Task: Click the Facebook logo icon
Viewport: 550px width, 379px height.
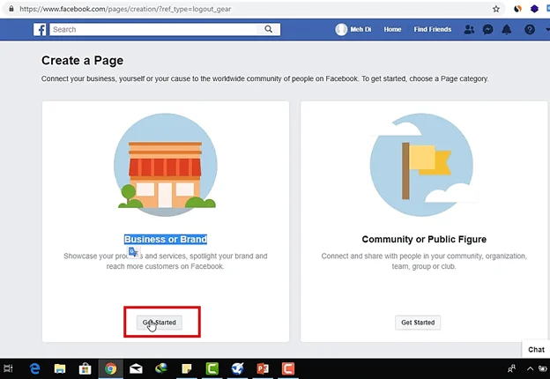Action: (41, 29)
